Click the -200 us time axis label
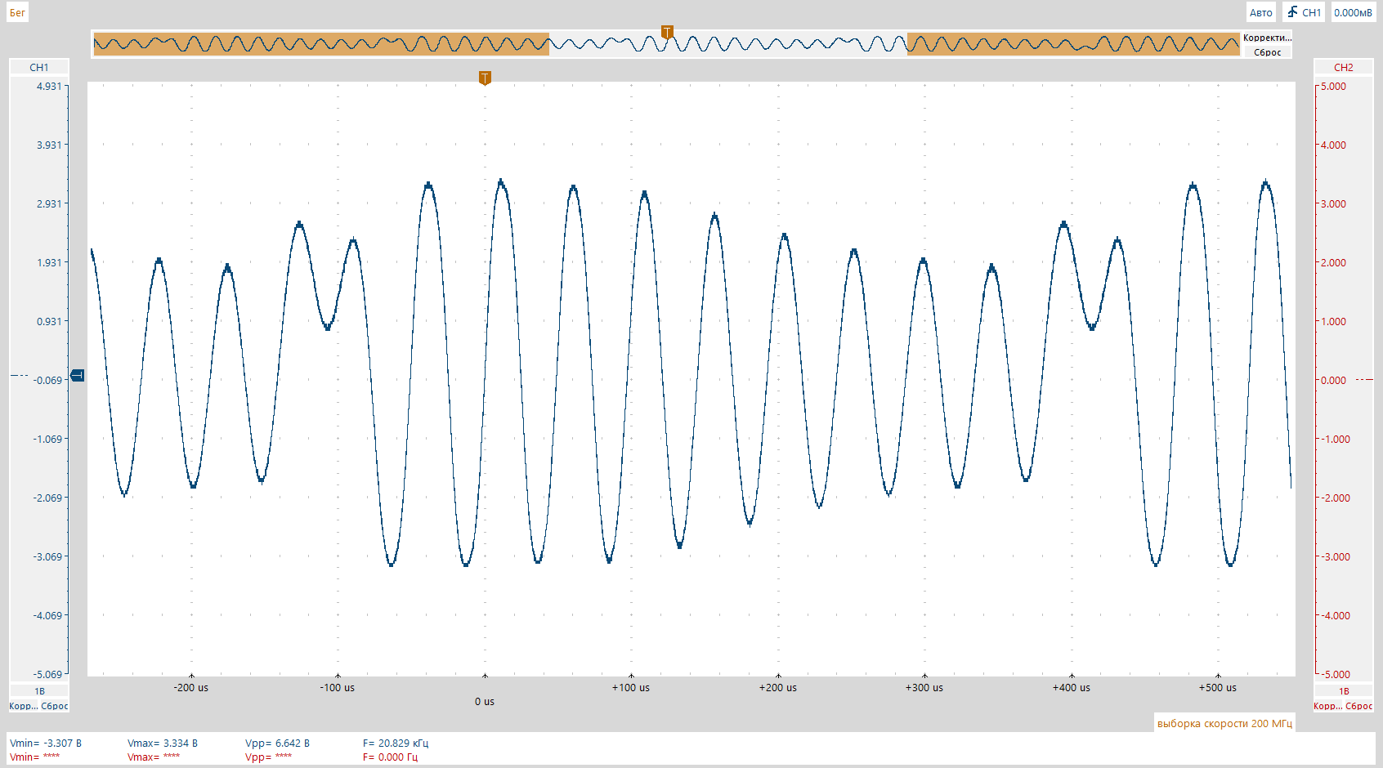This screenshot has width=1383, height=768. coord(191,688)
